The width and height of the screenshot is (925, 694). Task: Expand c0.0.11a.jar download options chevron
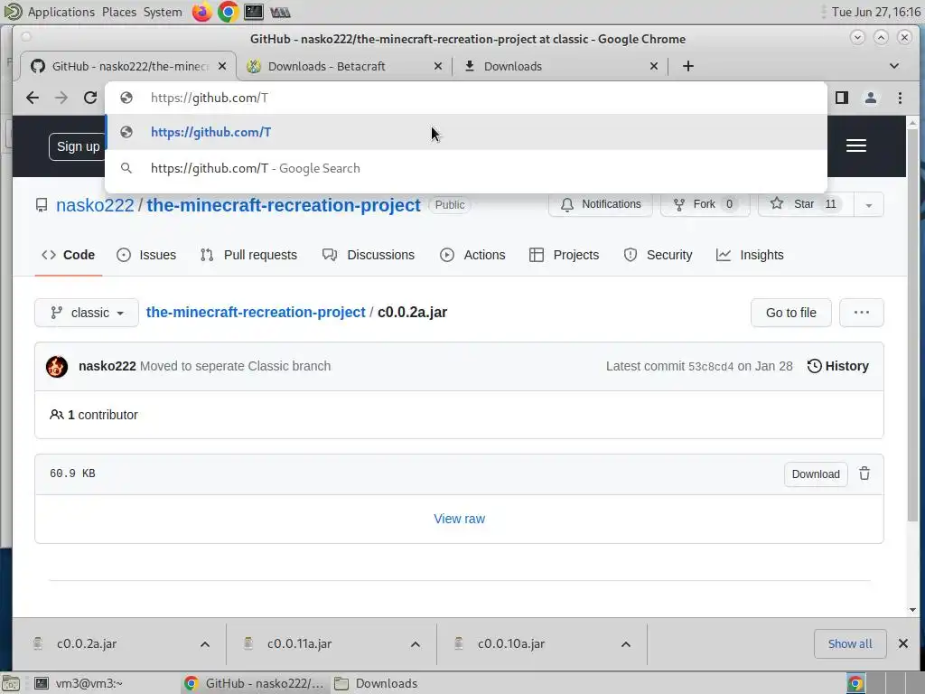[416, 644]
